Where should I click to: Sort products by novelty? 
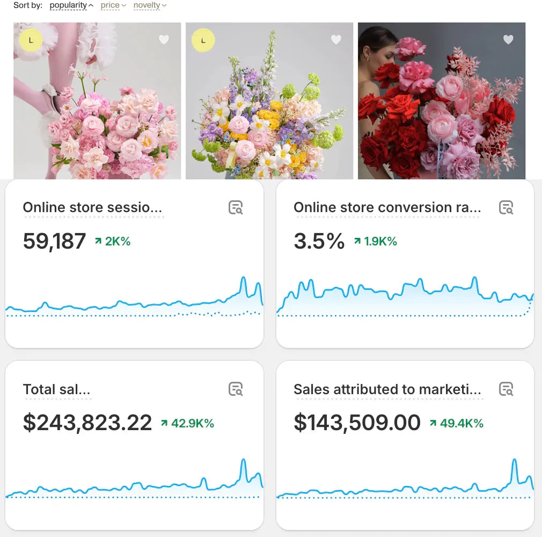coord(147,5)
